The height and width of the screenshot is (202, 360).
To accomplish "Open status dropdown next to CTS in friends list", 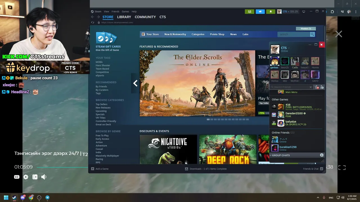I will [289, 48].
